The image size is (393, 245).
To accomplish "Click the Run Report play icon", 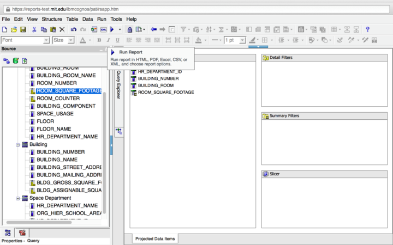I will [x=112, y=29].
